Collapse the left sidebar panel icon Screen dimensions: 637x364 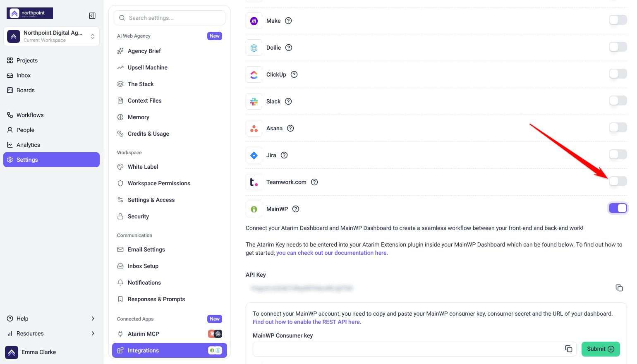[92, 16]
